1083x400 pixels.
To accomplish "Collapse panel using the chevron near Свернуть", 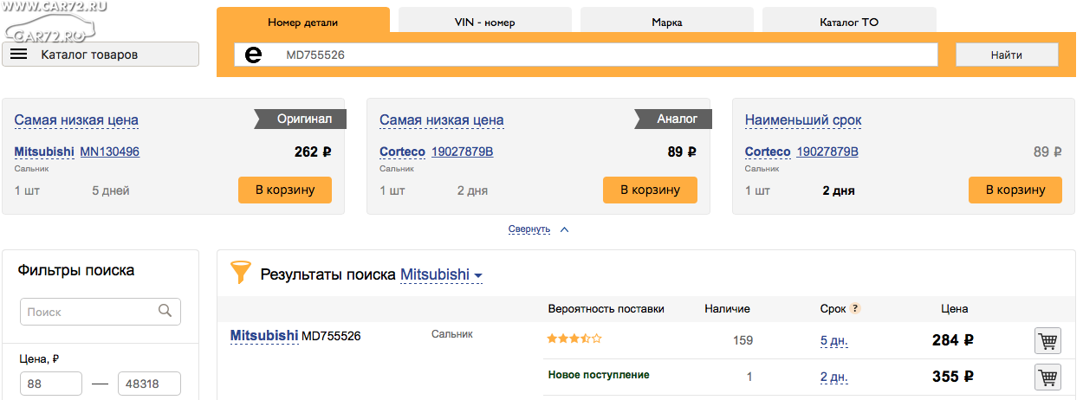I will [x=564, y=229].
